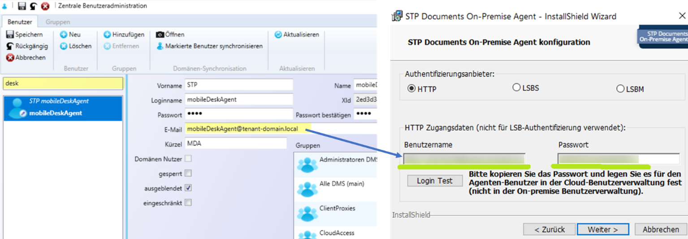The height and width of the screenshot is (239, 688).
Task: Click the Passwort bestätigen field
Action: click(365, 114)
